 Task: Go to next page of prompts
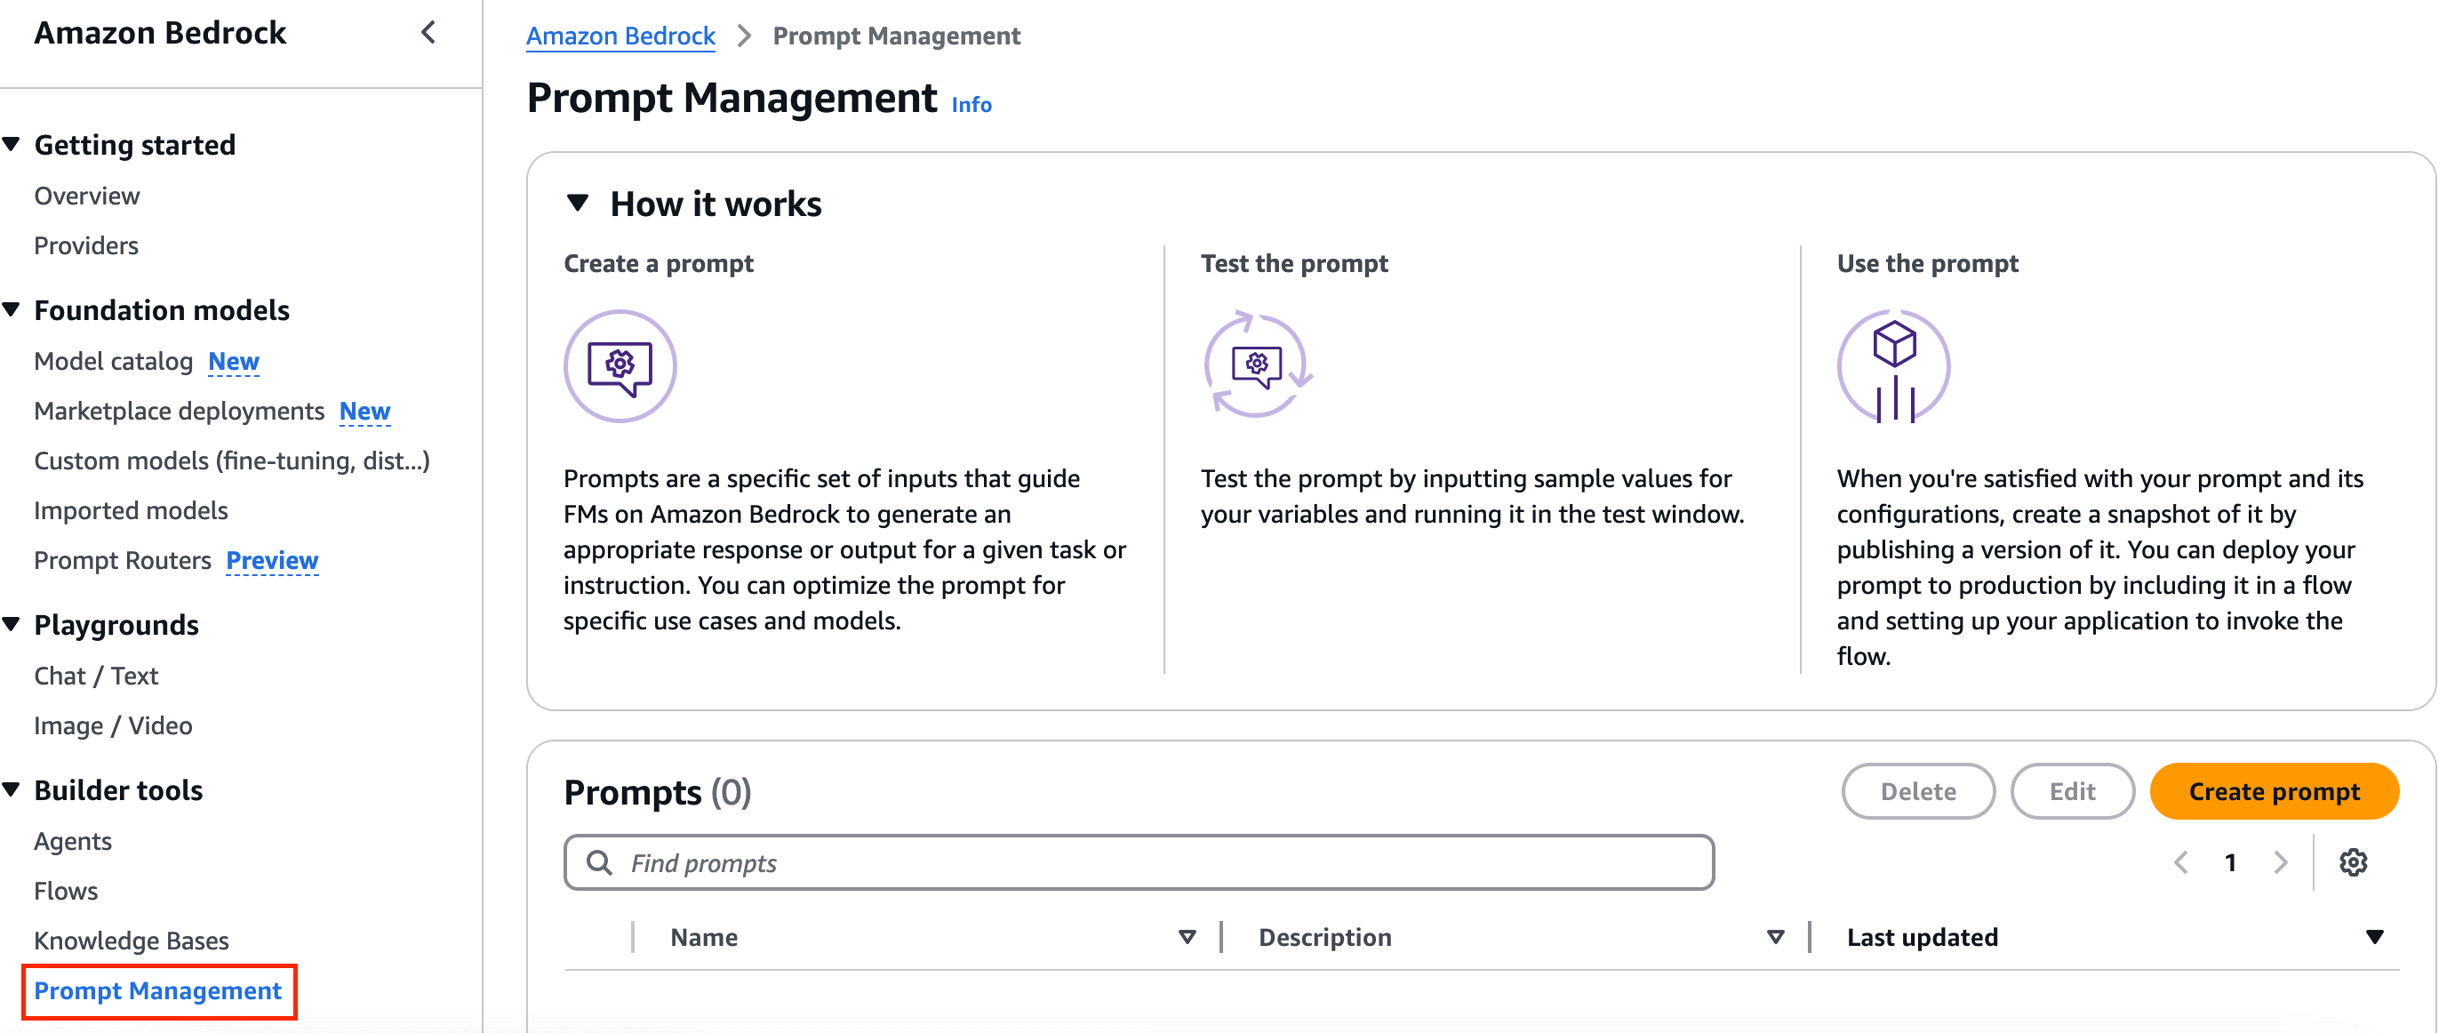pos(2281,862)
